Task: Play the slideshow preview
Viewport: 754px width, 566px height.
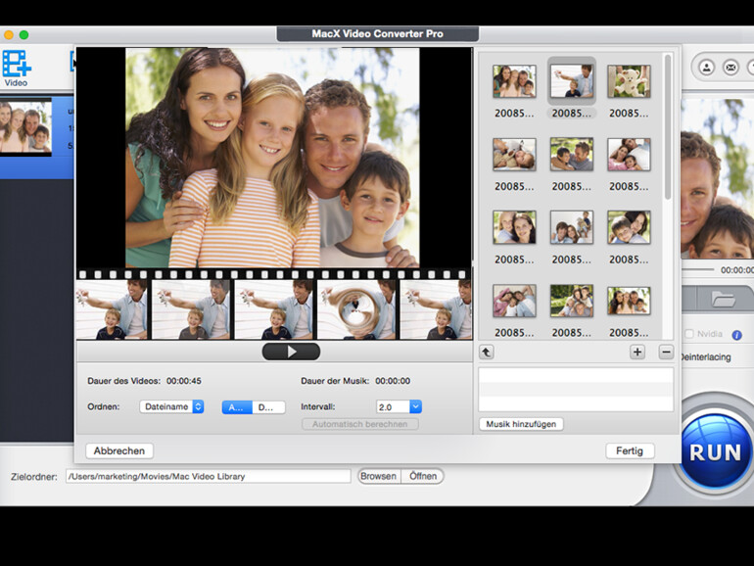Action: (291, 352)
